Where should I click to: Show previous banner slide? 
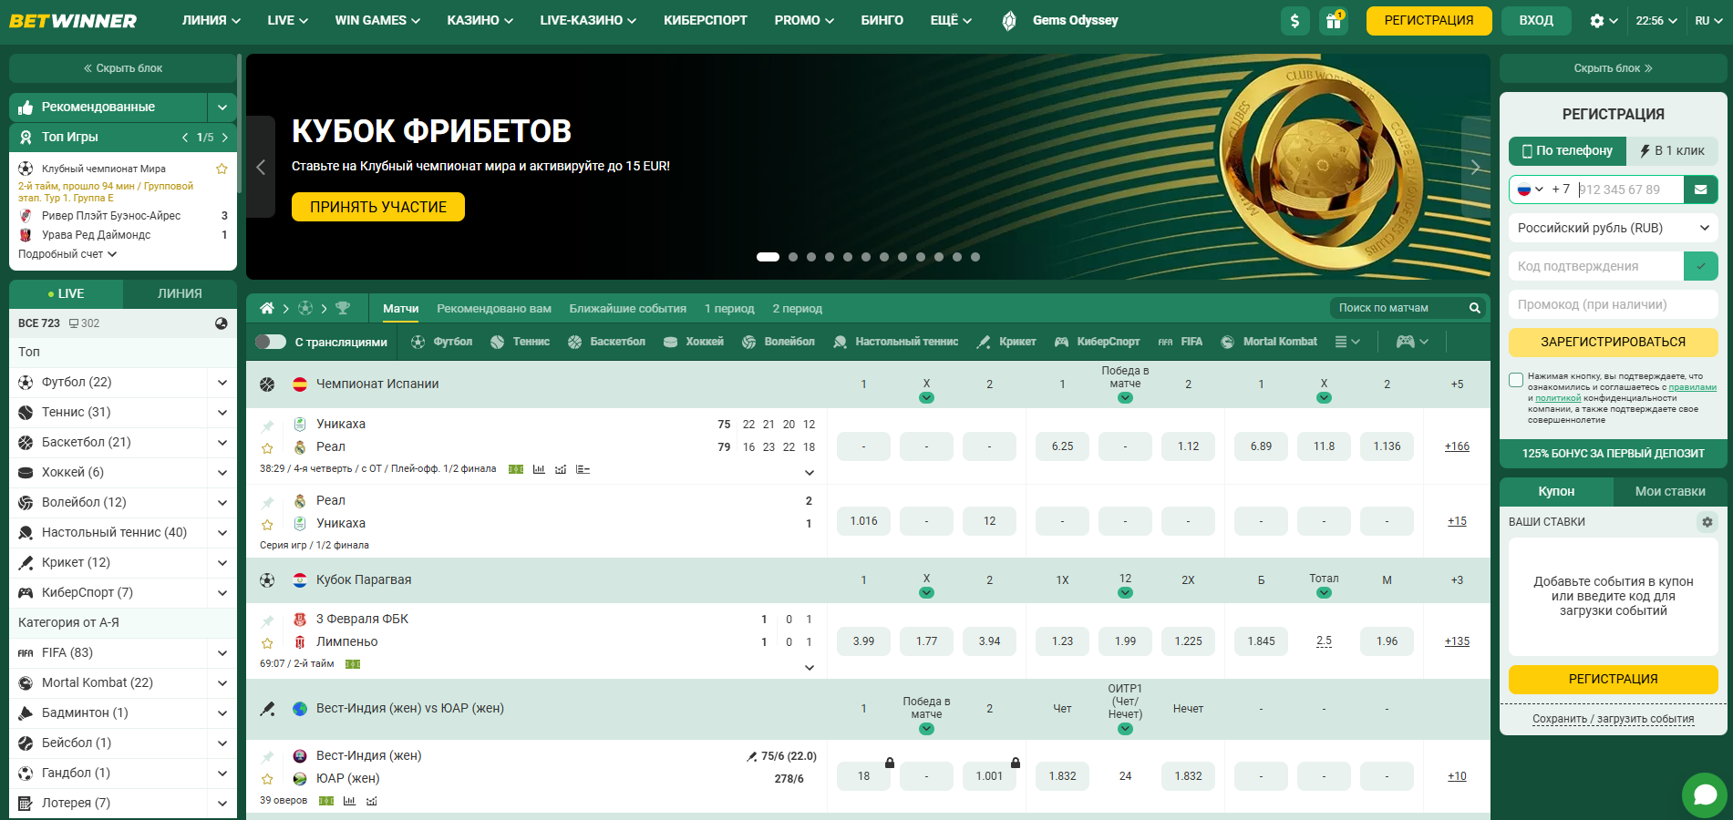(261, 167)
